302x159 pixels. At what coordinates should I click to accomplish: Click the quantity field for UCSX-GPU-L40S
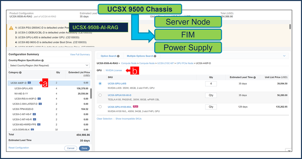(x=211, y=84)
